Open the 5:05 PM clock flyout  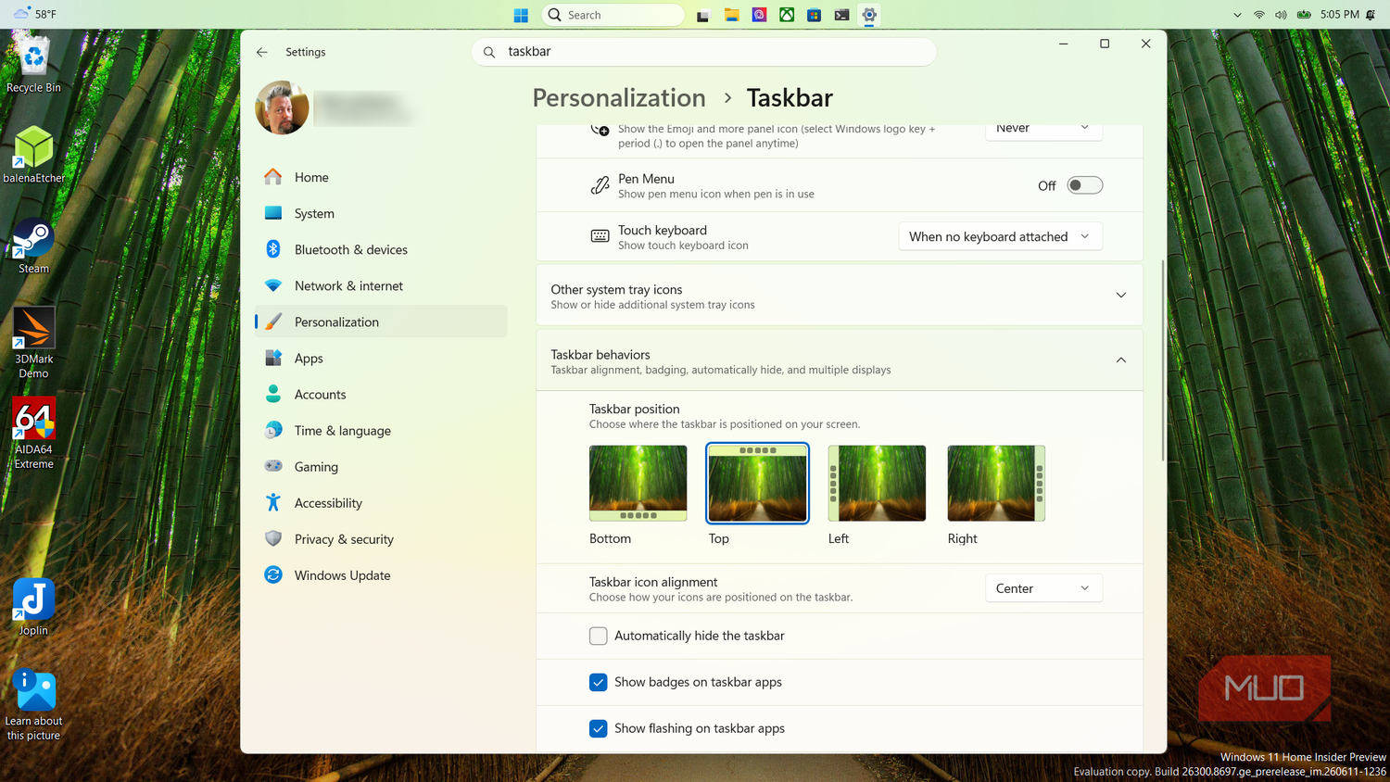(x=1340, y=15)
